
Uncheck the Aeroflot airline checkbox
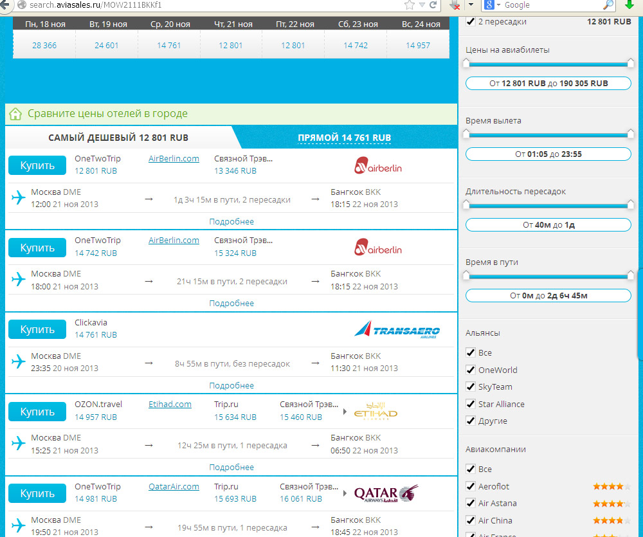tap(471, 486)
